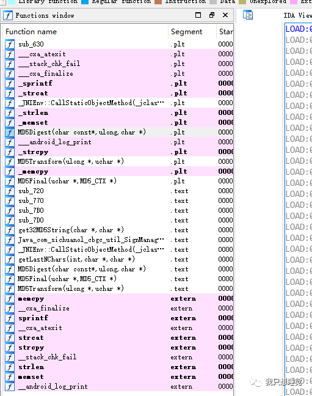
Task: Select _JNIEnv::CallStaticObjectMethod in .plt segment
Action: click(91, 103)
